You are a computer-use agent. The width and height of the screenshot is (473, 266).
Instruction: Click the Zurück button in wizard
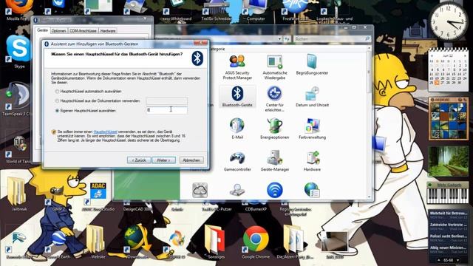139,160
